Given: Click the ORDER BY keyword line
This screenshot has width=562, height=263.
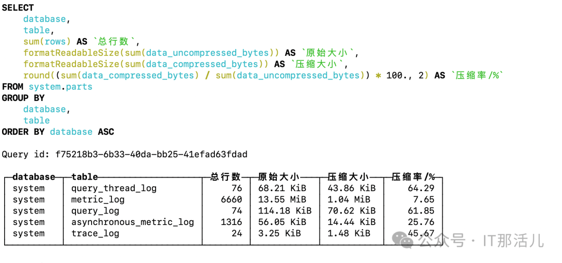Looking at the screenshot, I should point(58,132).
